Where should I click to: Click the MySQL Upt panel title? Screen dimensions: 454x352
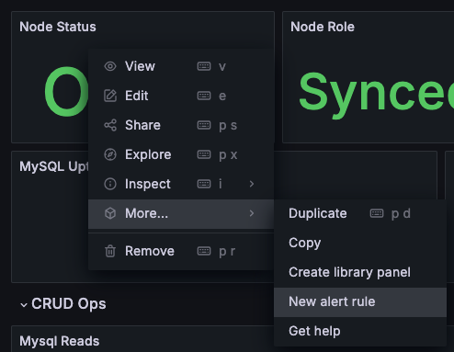click(54, 166)
